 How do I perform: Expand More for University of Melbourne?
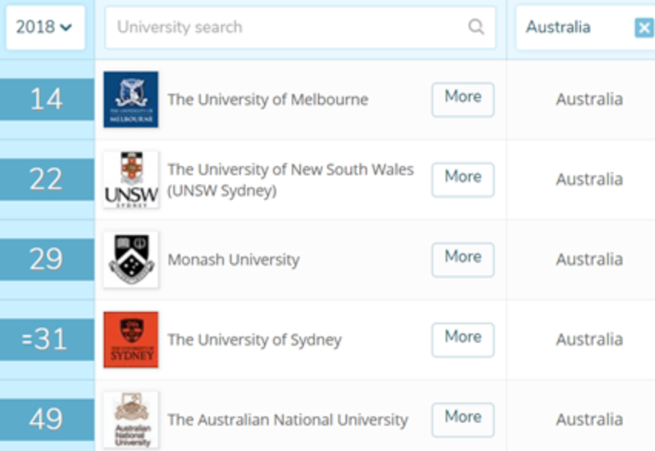[x=463, y=99]
